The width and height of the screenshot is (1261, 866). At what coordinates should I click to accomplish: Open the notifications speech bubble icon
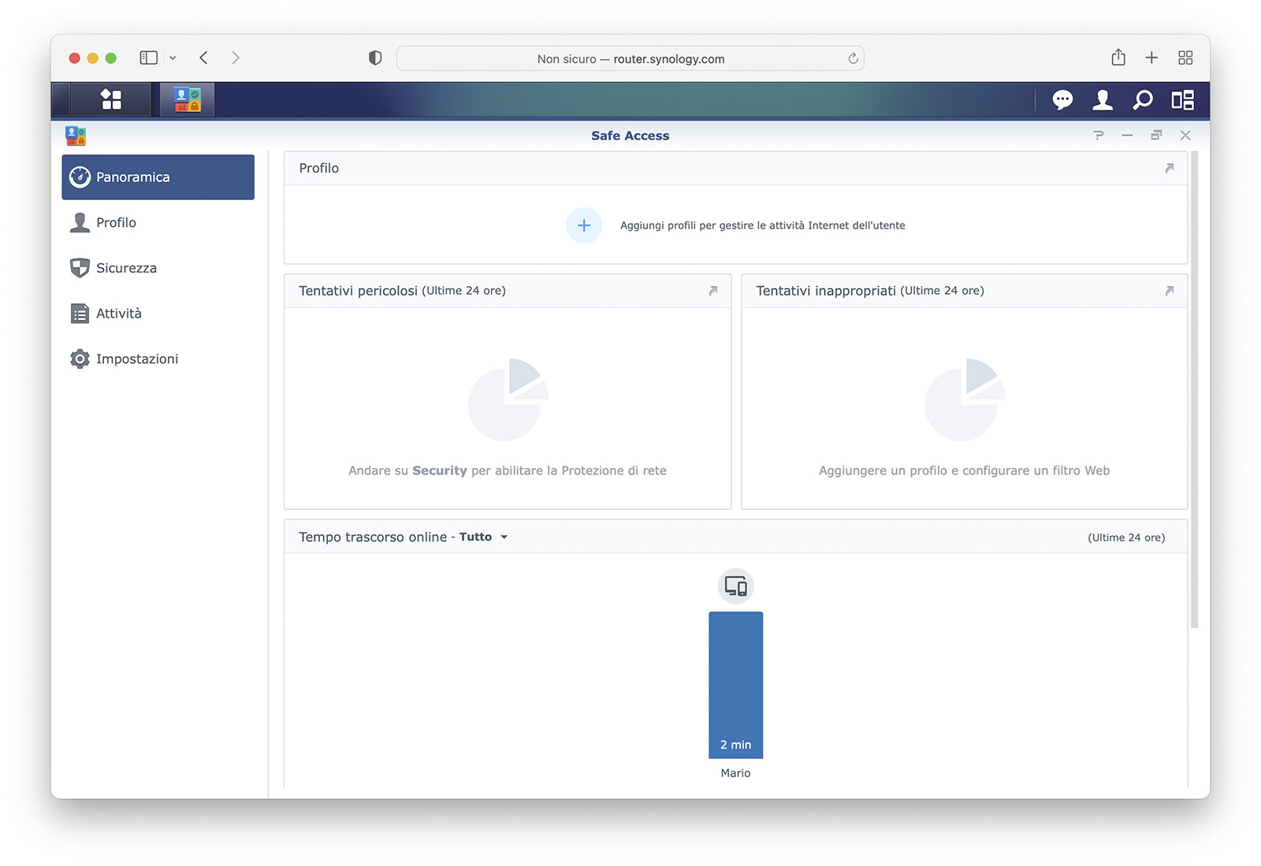pos(1062,100)
